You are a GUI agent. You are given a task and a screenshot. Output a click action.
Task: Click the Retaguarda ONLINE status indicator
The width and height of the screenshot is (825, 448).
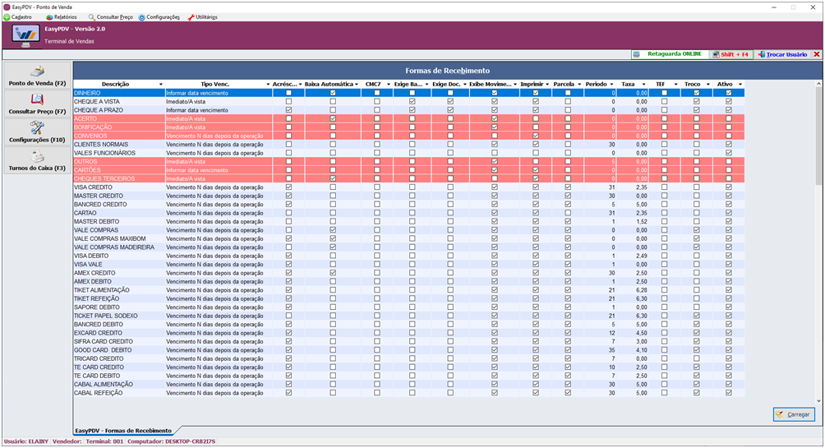click(x=669, y=54)
